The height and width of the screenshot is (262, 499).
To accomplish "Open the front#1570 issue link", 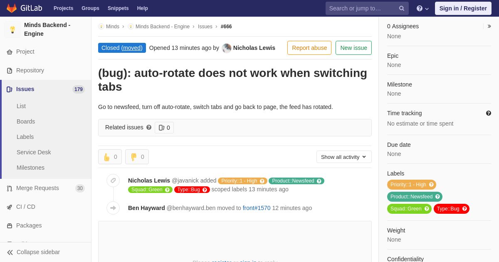I will pyautogui.click(x=257, y=208).
